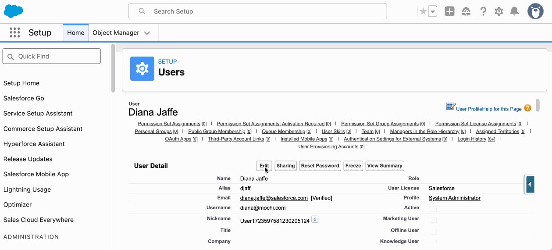
Task: Toggle the Offline User checkbox
Action: [434, 231]
